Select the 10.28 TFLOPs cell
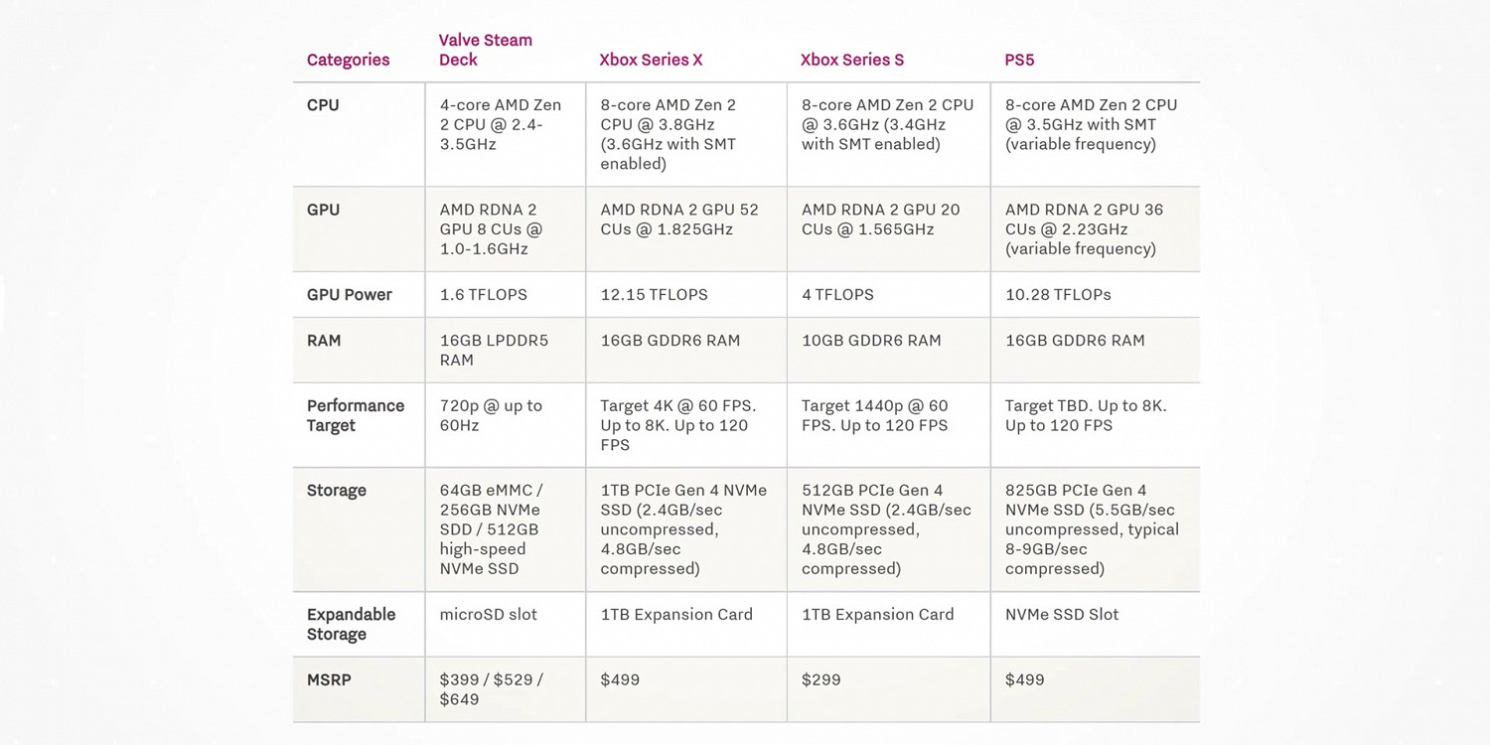This screenshot has width=1490, height=745. pyautogui.click(x=1058, y=295)
